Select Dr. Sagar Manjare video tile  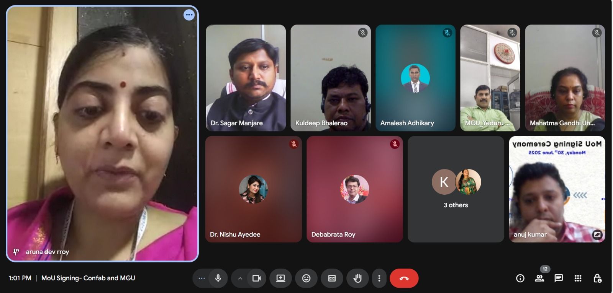coord(246,78)
